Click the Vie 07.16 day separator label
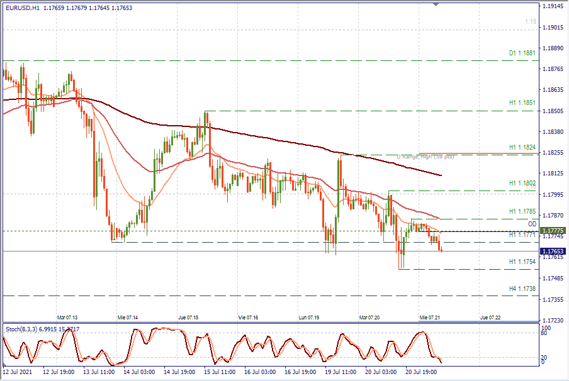Viewport: 569px width, 381px height. pos(248,317)
